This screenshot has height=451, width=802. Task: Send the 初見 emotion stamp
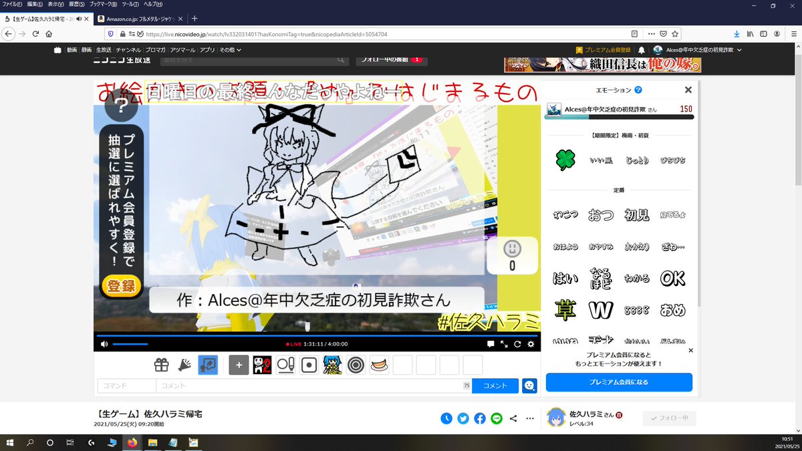636,215
